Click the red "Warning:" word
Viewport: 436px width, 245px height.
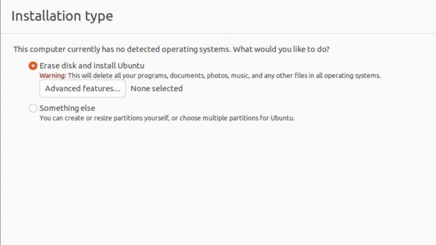click(53, 76)
